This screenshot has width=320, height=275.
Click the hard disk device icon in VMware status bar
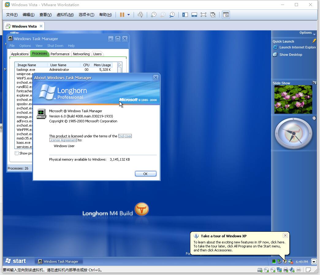(x=260, y=270)
